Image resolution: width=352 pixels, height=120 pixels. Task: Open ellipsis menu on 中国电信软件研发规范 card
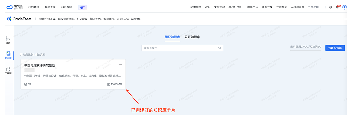(121, 64)
